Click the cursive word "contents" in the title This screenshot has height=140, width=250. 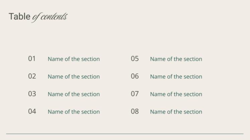click(54, 16)
